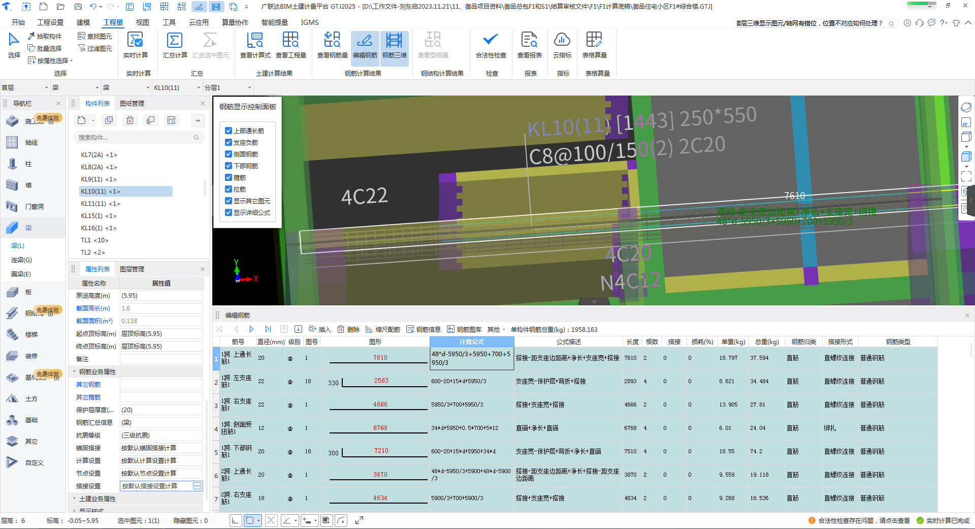Open the ellipsis button in the 搭接设置 value field
Screen dimensions: 975x529
(x=197, y=486)
